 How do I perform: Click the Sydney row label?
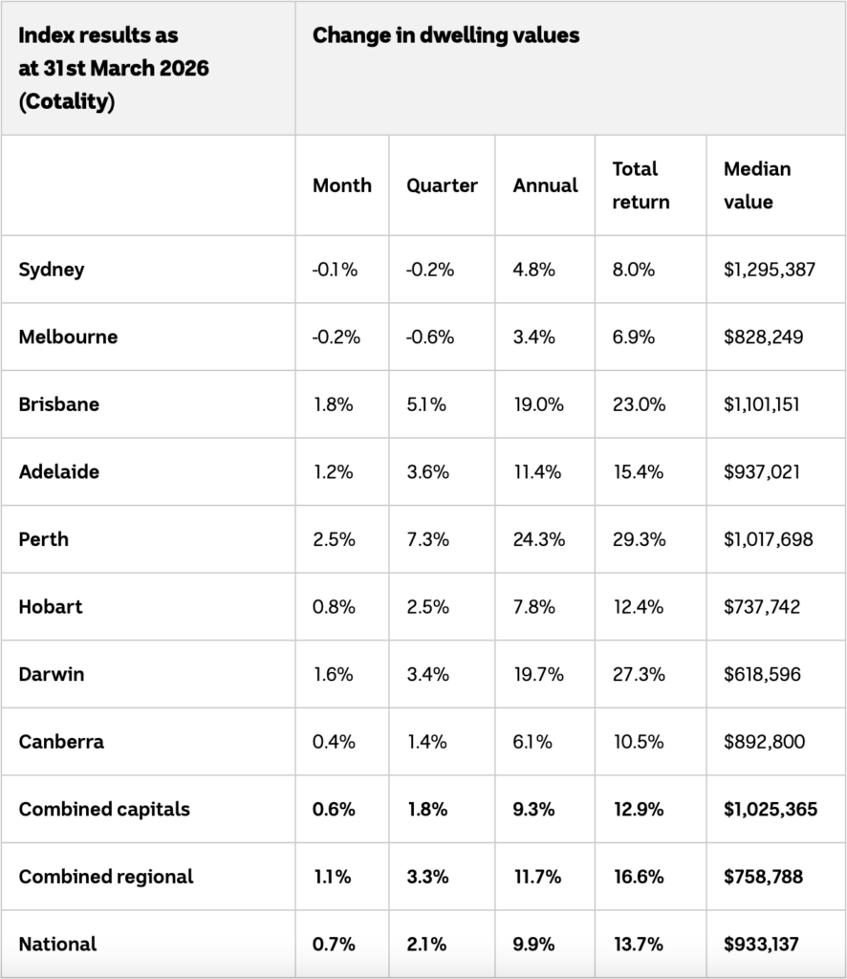(x=52, y=270)
